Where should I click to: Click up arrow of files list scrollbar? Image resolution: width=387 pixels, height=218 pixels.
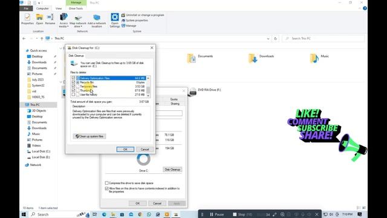point(148,78)
